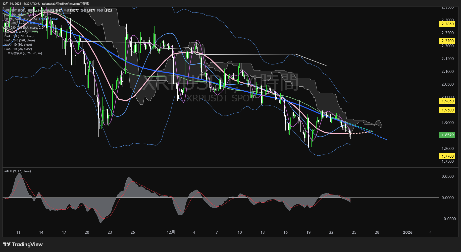Select the 2026 marker on time axis
The image size is (461, 252).
point(407,232)
